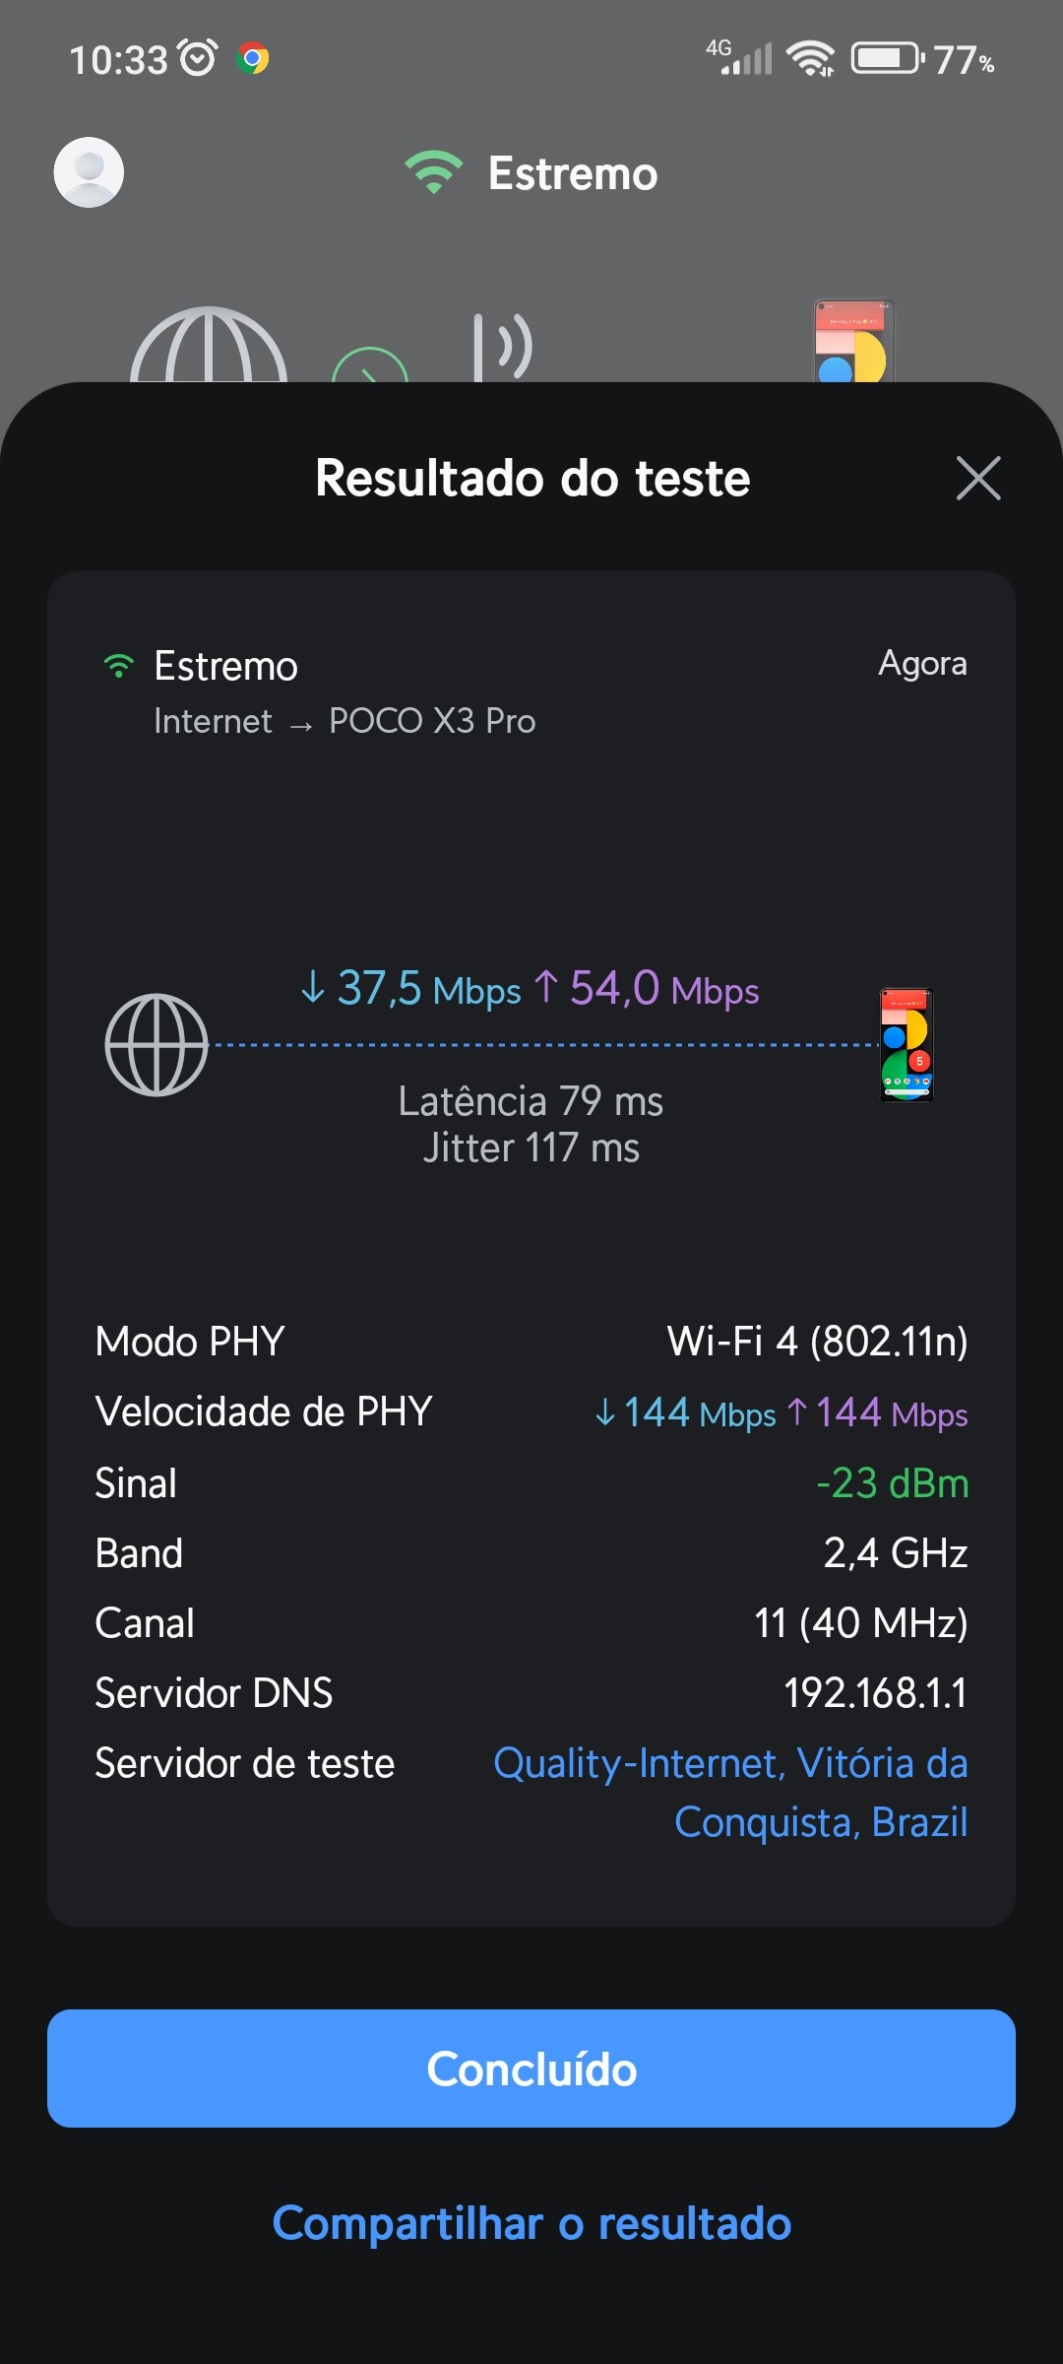Tap the Concluído button

[531, 2068]
